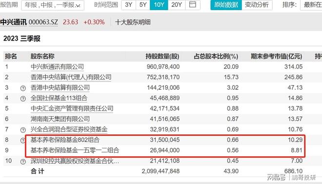Click share count 26,944,000

tap(165, 150)
